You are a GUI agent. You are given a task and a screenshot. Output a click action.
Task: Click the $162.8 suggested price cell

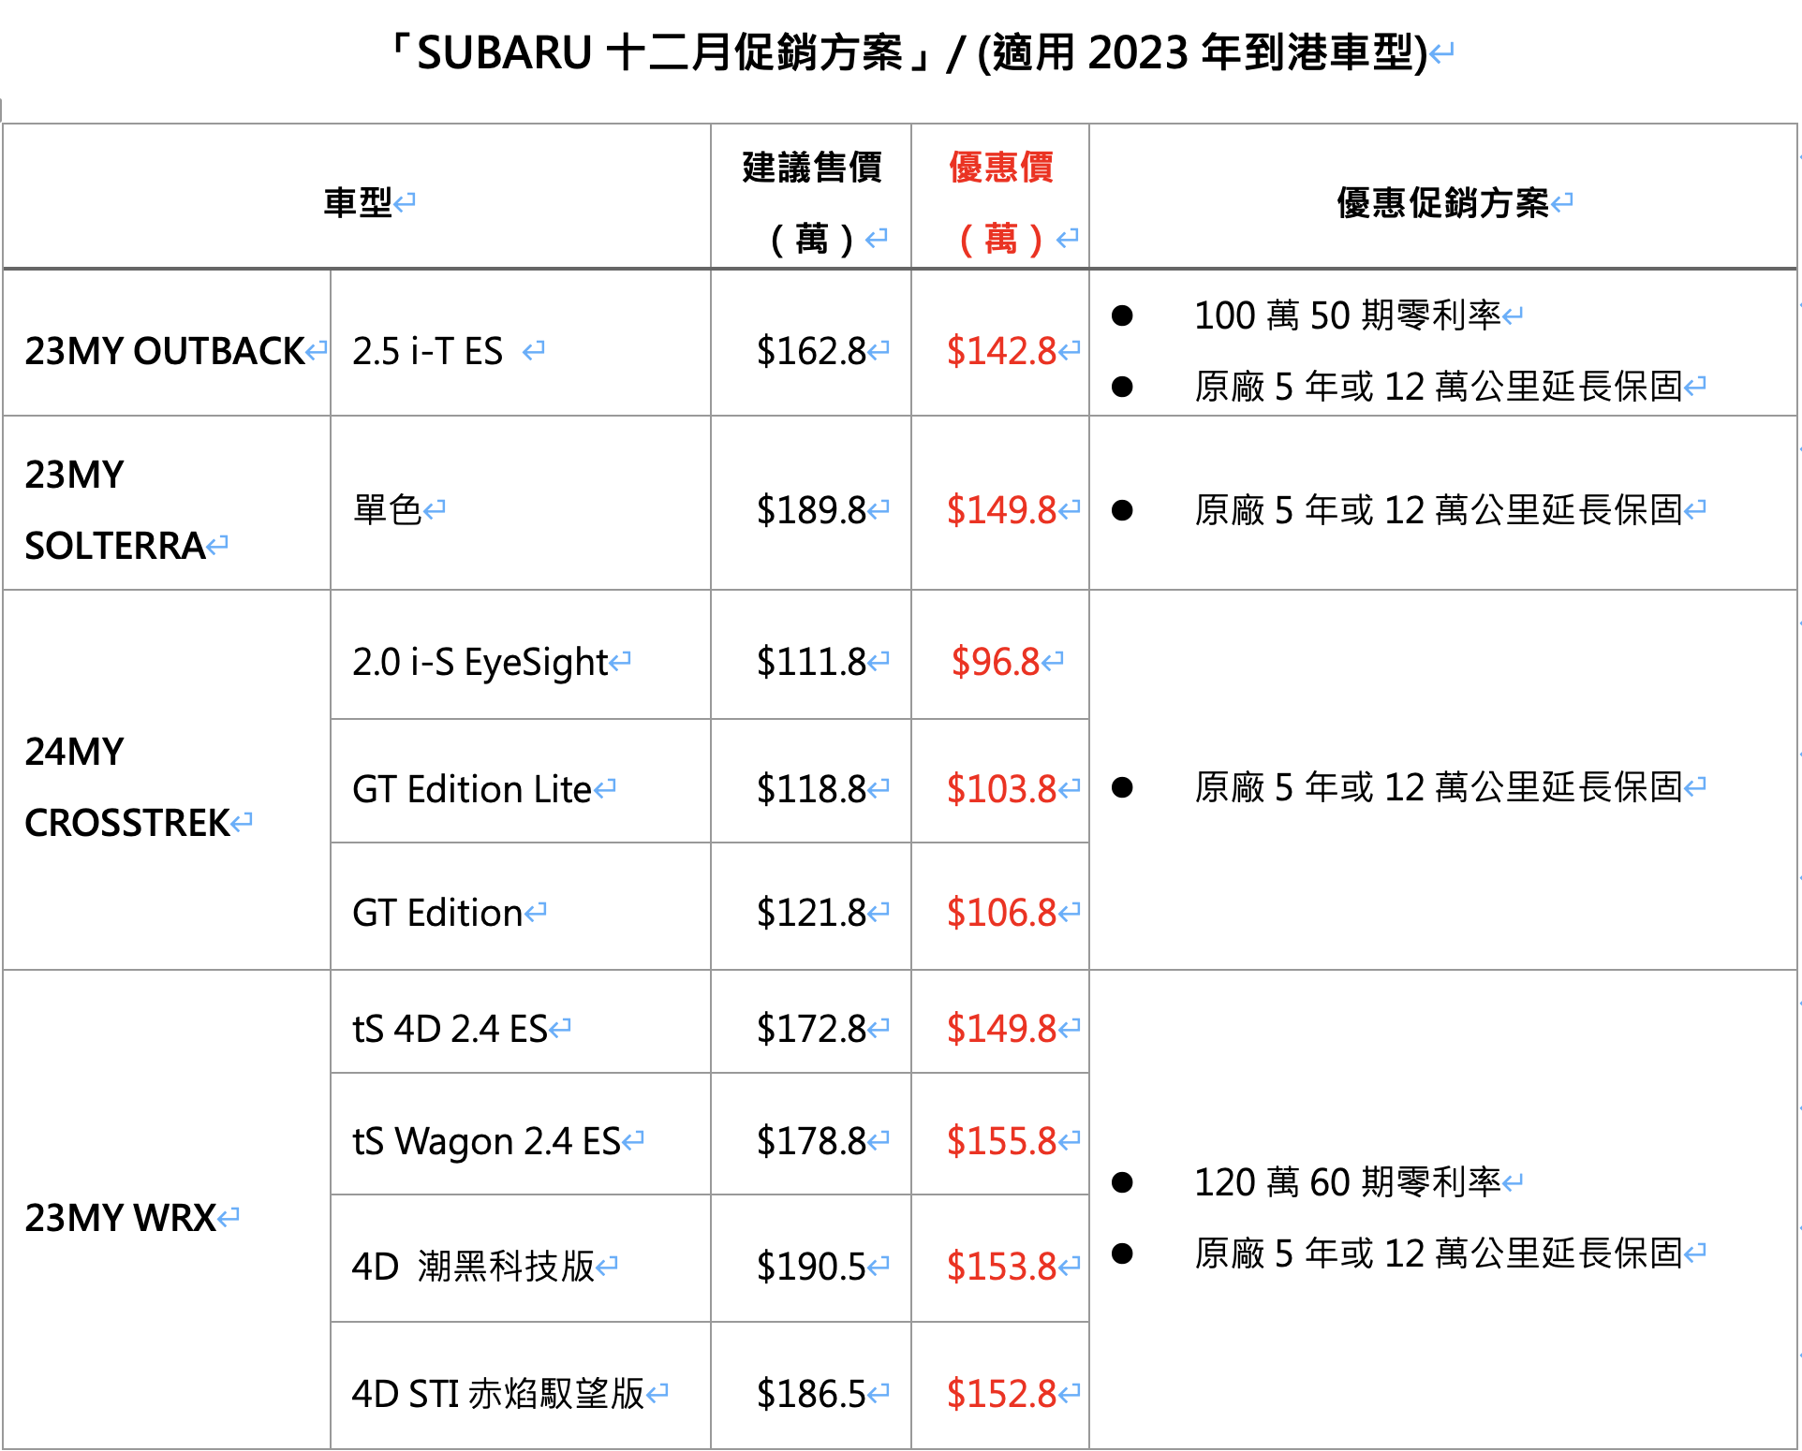[811, 351]
